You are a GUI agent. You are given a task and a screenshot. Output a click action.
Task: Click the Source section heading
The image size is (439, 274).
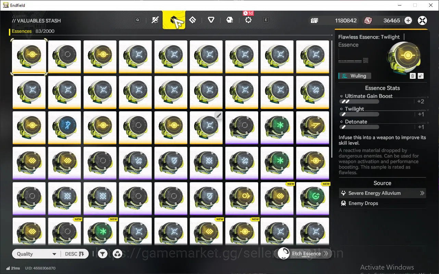pyautogui.click(x=382, y=183)
